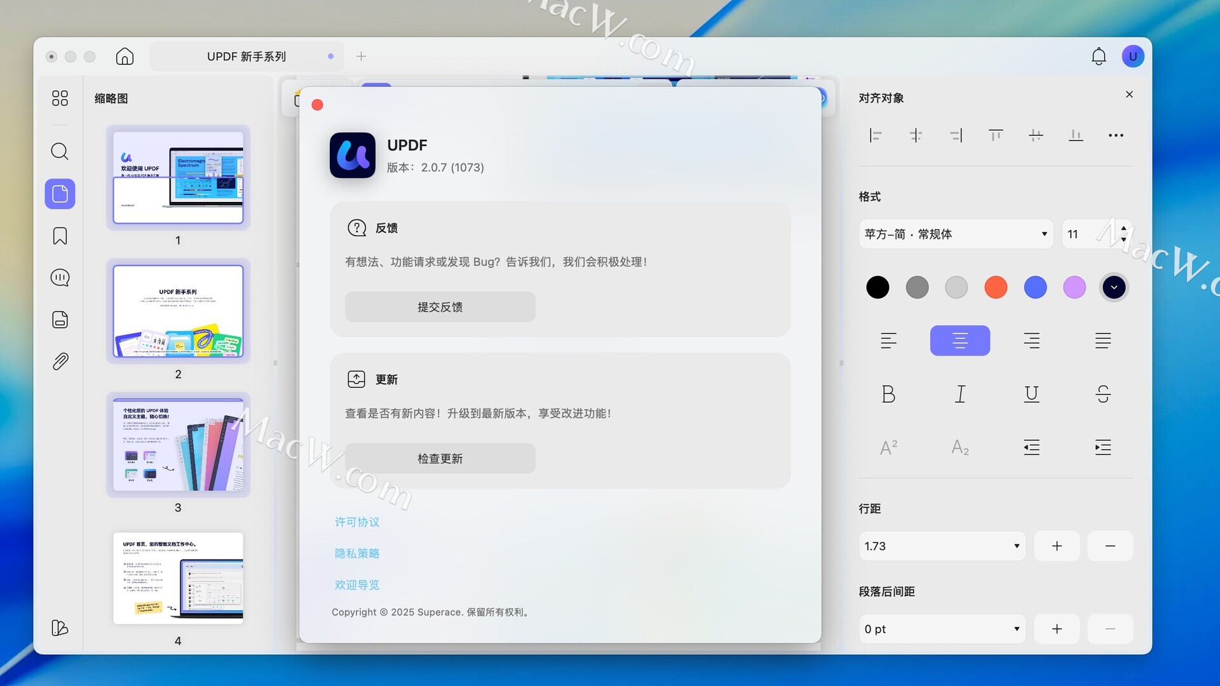Open the bookmarks panel icon
This screenshot has height=686, width=1220.
click(60, 236)
